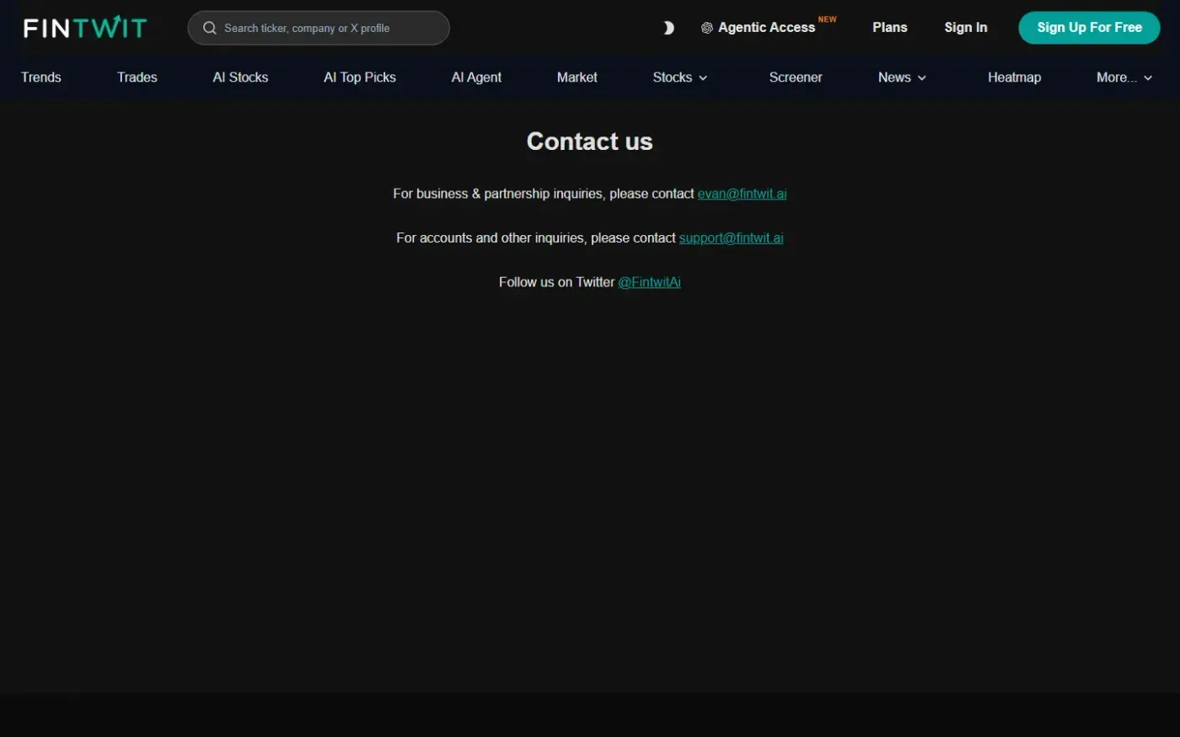Click evan@fintwit.ai email link
1180x737 pixels.
click(742, 194)
